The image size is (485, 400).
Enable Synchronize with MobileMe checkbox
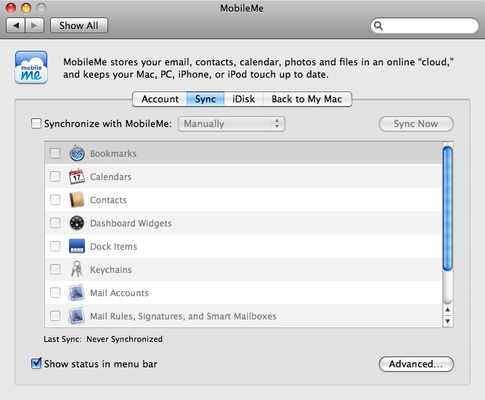pos(36,123)
